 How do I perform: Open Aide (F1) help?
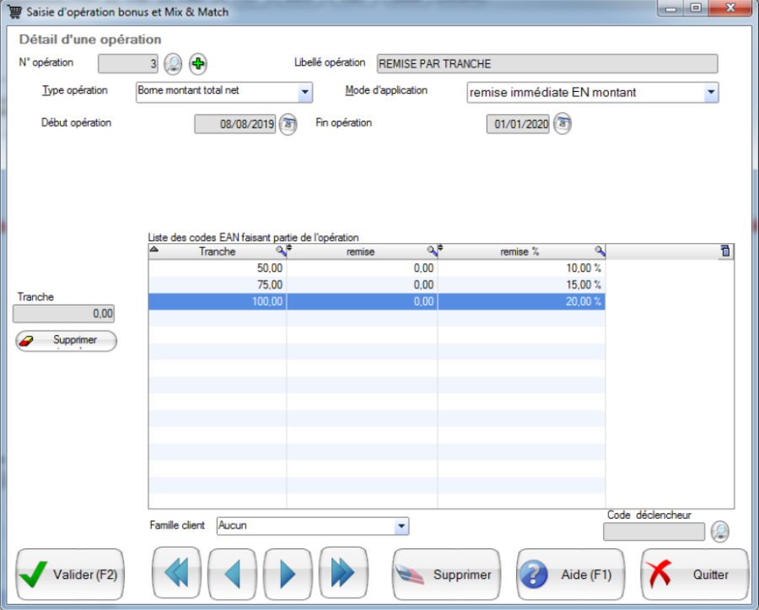coord(571,575)
